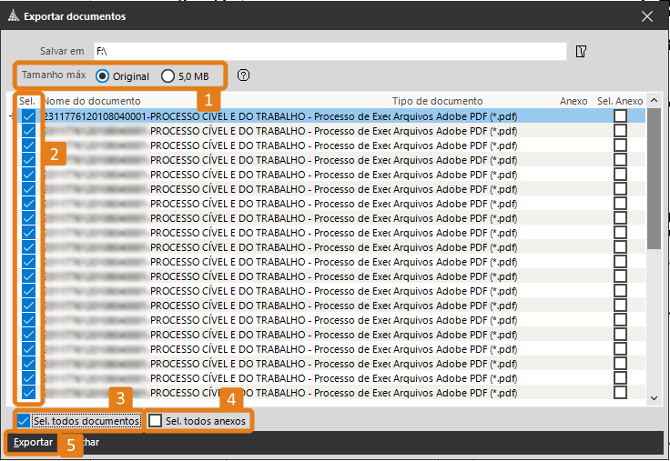
Task: Select the Original max size radio button
Action: coord(102,76)
